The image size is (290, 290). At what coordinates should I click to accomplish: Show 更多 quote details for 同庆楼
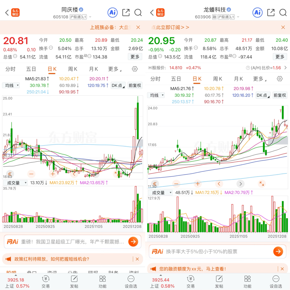(x=135, y=57)
